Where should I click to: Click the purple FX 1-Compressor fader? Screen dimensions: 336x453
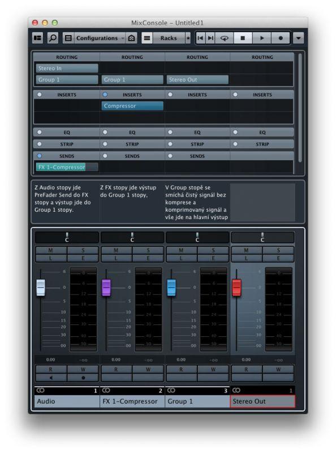tap(106, 288)
